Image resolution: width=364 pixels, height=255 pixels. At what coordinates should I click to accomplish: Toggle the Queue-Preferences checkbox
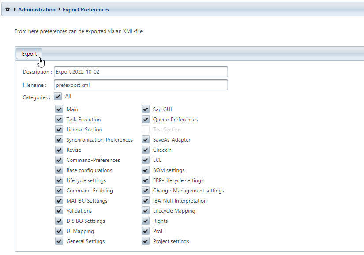click(x=146, y=119)
